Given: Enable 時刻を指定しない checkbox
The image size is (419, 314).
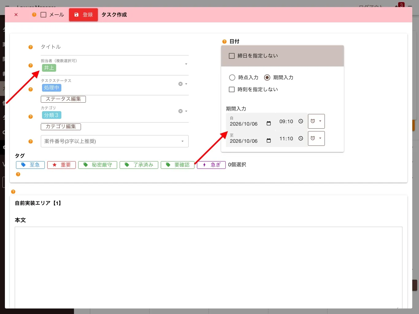Looking at the screenshot, I should coord(232,89).
